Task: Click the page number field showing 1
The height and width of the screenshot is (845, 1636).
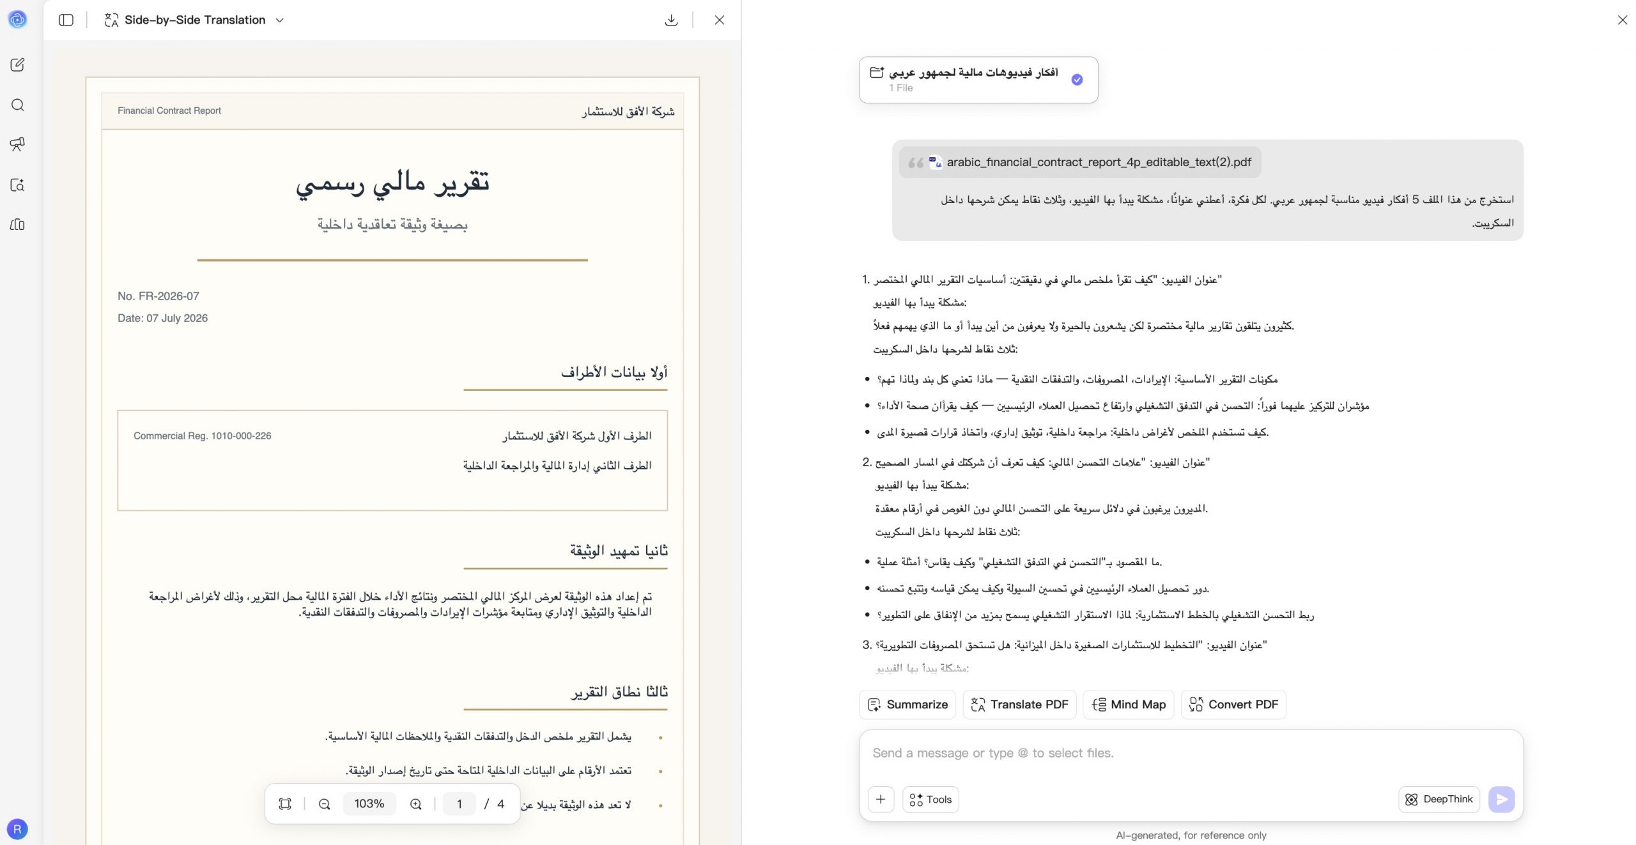Action: pos(459,803)
